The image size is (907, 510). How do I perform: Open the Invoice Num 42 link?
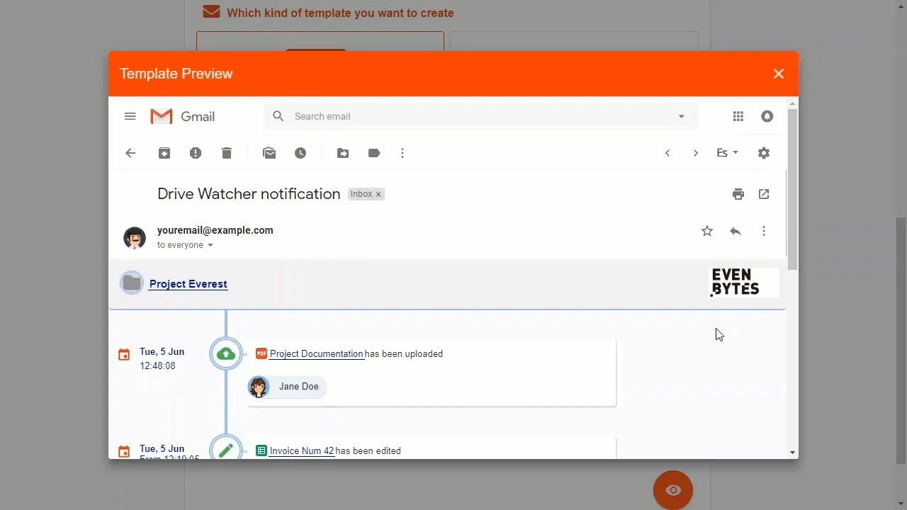302,451
